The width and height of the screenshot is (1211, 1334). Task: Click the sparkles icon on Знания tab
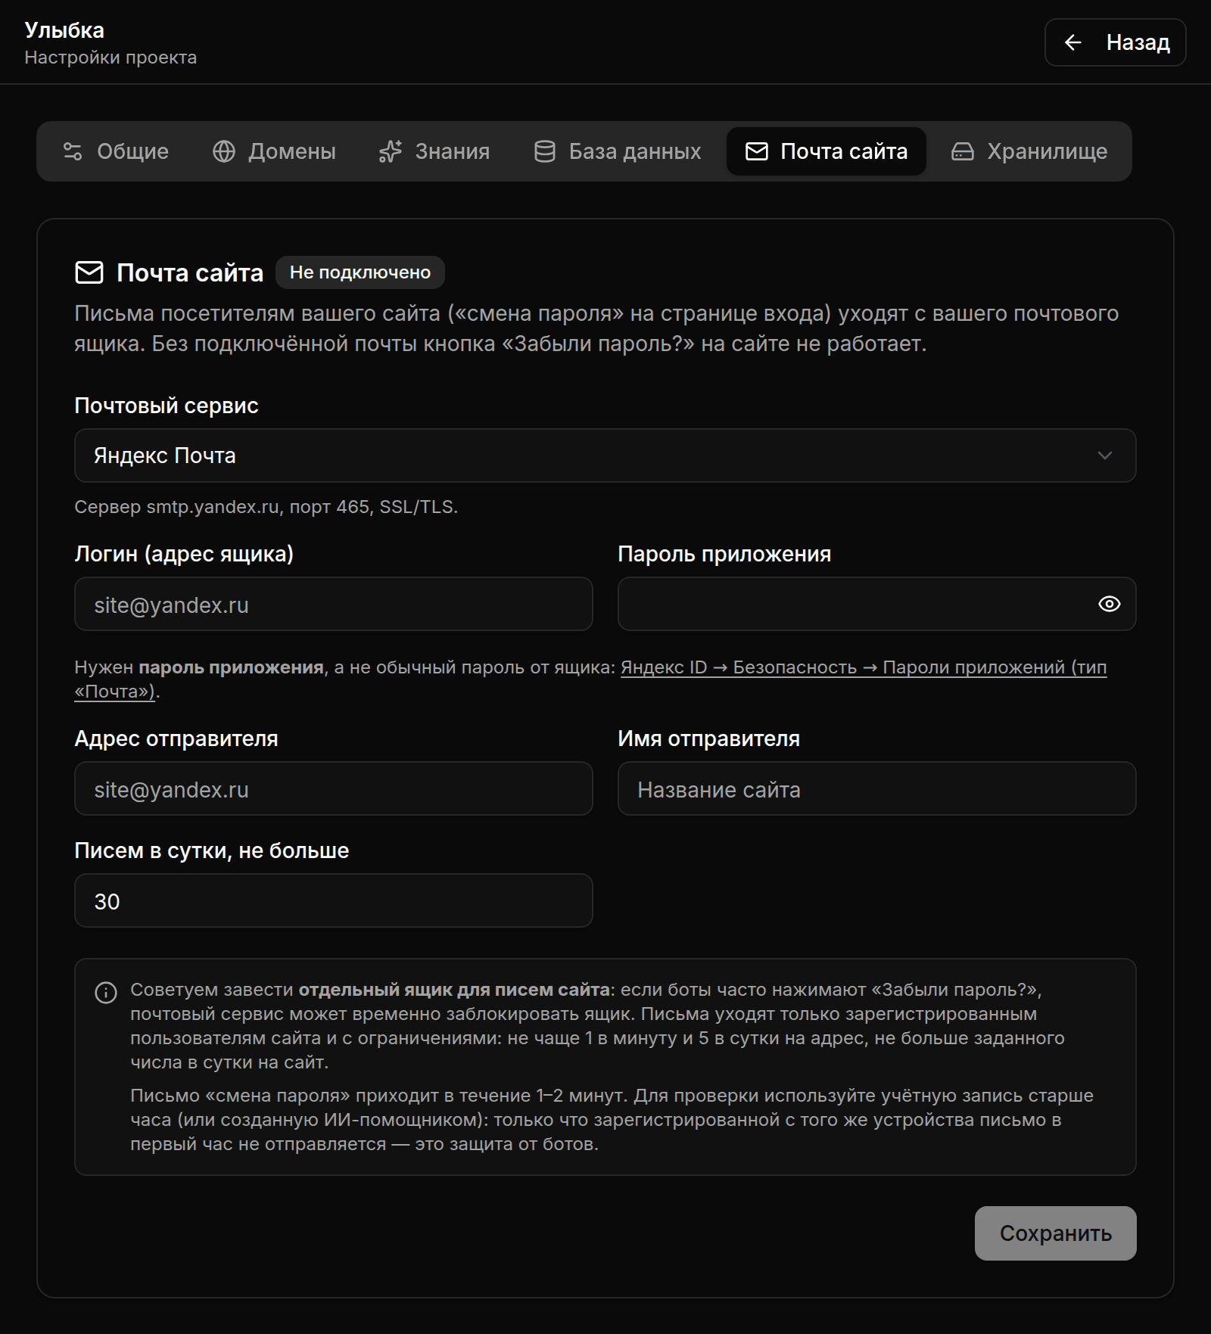390,151
